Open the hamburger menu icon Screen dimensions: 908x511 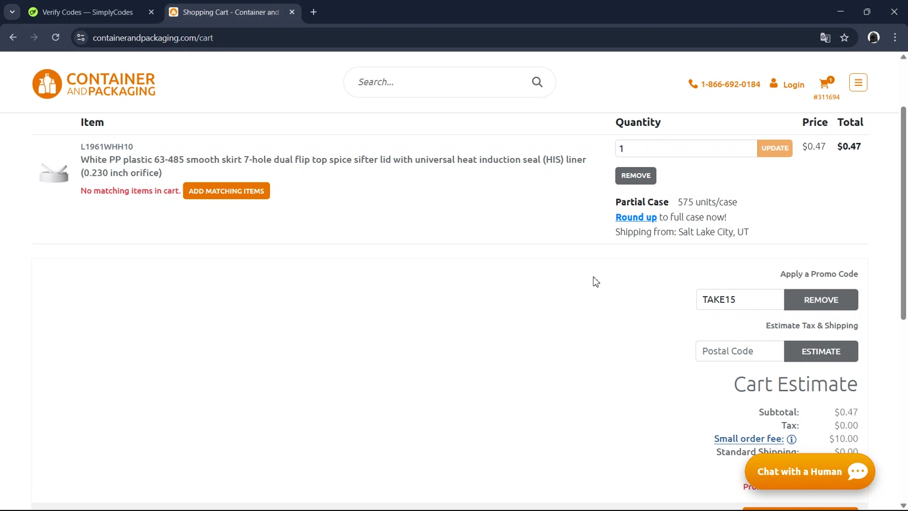click(858, 82)
